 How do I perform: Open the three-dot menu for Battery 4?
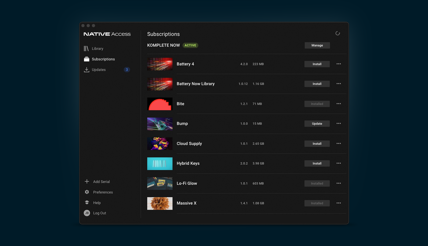tap(338, 64)
